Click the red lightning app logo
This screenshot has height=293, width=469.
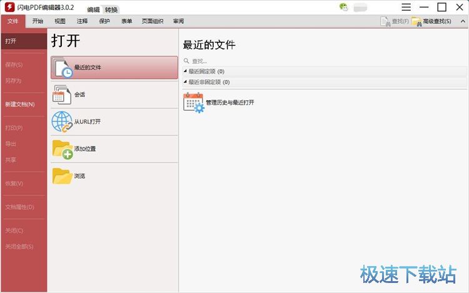pyautogui.click(x=9, y=7)
